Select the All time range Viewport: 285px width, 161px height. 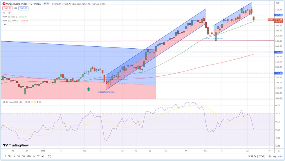point(43,156)
